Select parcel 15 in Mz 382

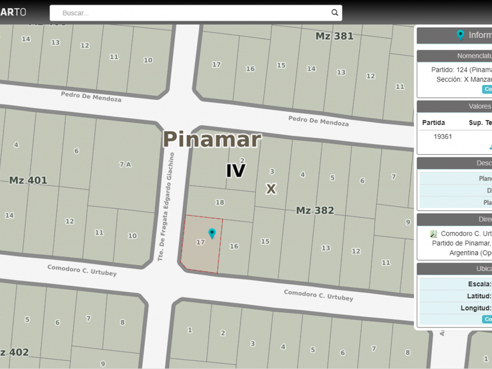pos(265,241)
